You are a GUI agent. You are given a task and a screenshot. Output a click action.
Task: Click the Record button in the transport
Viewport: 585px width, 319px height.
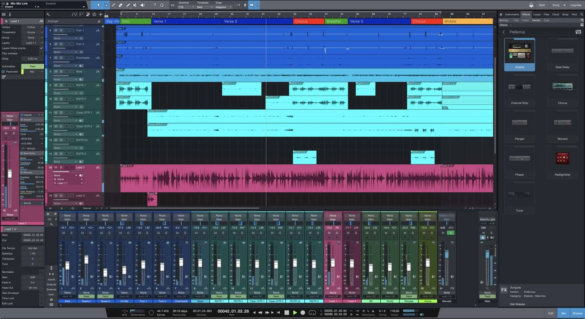tap(303, 313)
